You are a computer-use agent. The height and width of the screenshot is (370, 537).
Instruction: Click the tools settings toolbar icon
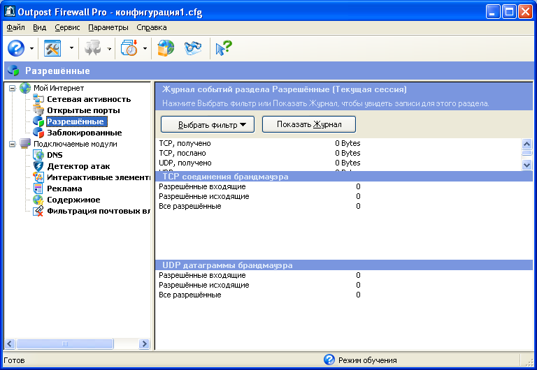52,48
